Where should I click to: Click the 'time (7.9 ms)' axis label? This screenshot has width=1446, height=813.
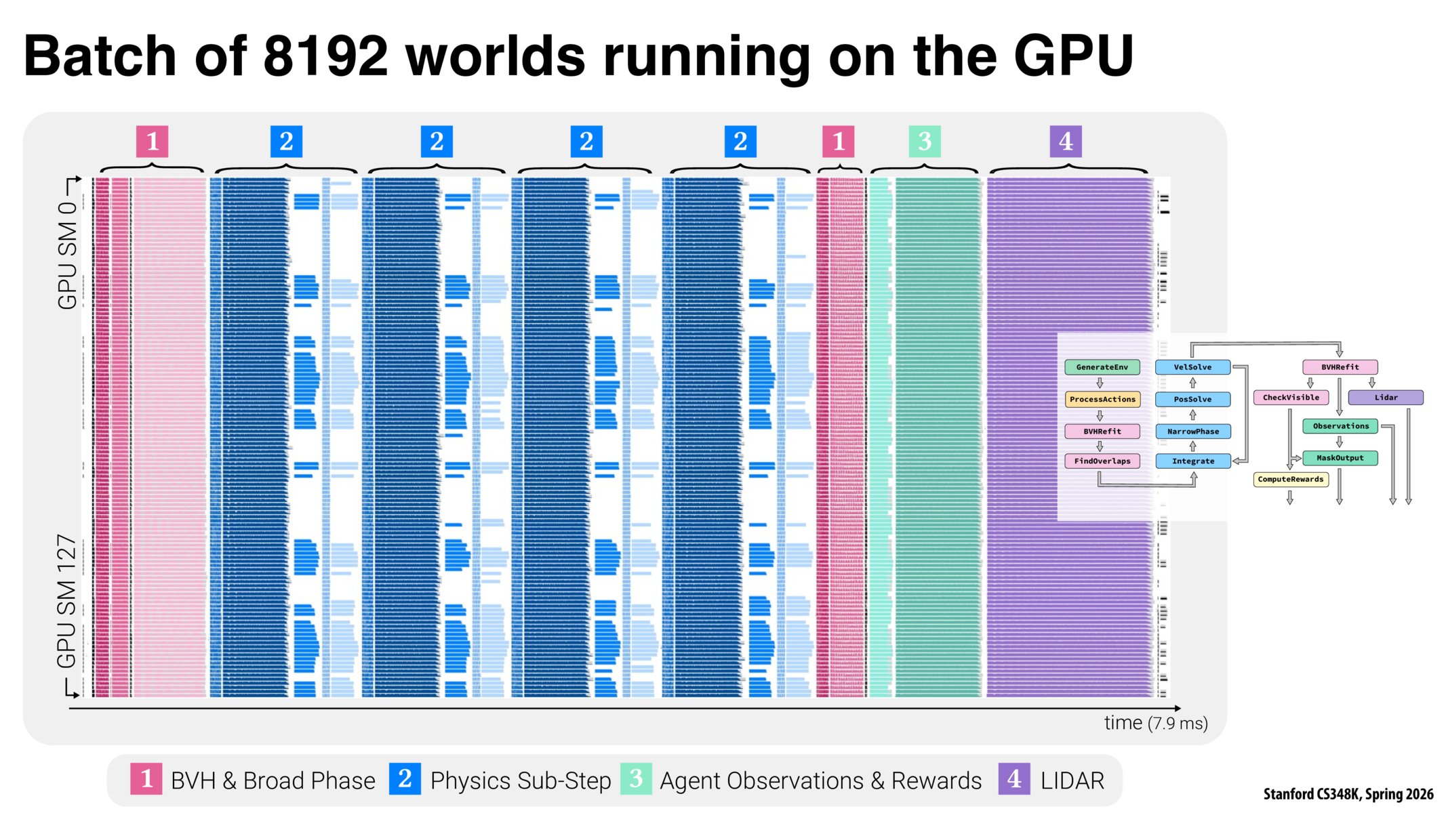point(1156,723)
